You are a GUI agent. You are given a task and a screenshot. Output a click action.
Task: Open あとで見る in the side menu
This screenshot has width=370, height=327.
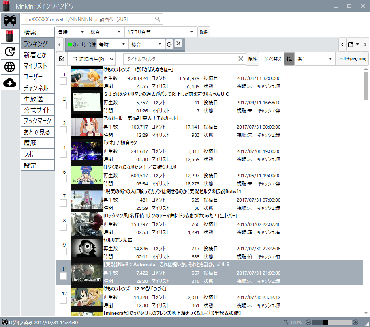click(38, 132)
